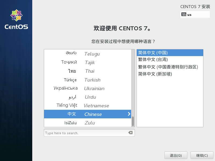This screenshot has width=215, height=161.
Task: Choose 繁体中文 (中国香港特别行政区) locale
Action: (x=168, y=67)
